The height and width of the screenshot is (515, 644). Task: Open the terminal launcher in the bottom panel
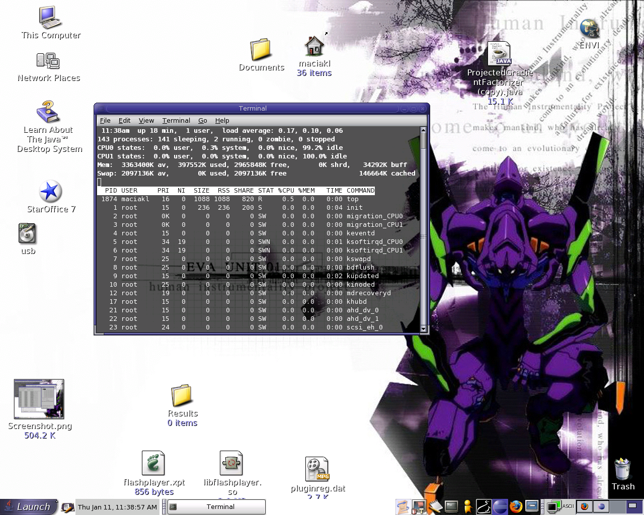tap(451, 506)
